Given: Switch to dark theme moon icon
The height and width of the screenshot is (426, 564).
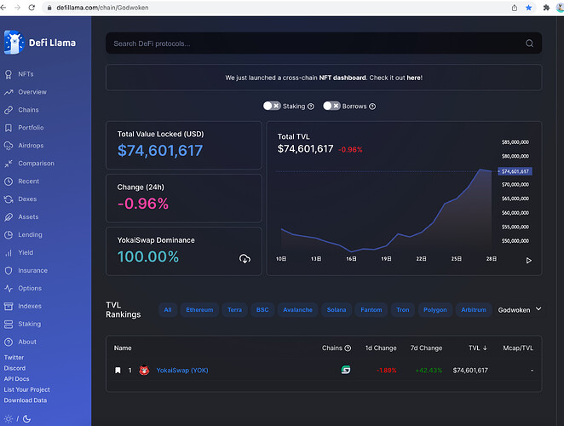Looking at the screenshot, I should [x=26, y=419].
